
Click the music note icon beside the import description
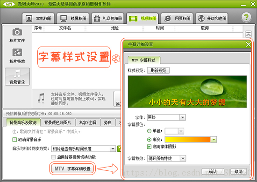point(41,98)
